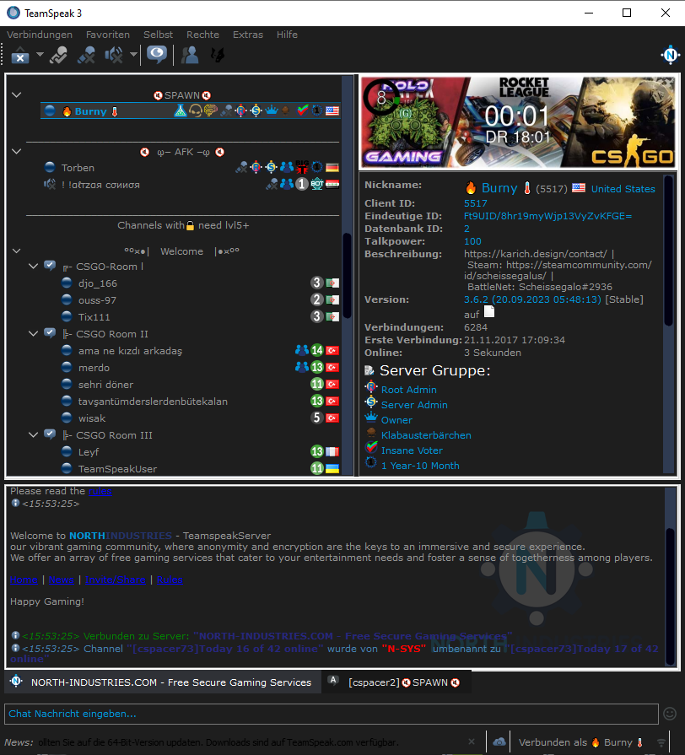Image resolution: width=685 pixels, height=755 pixels.
Task: Toggle speaker mute in the toolbar
Action: [113, 56]
